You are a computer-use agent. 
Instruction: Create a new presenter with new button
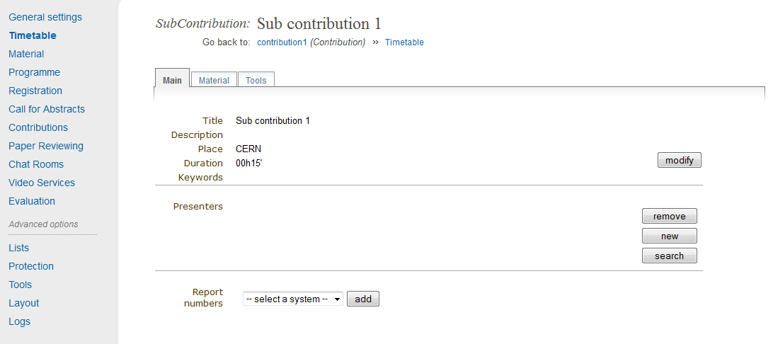click(x=669, y=236)
